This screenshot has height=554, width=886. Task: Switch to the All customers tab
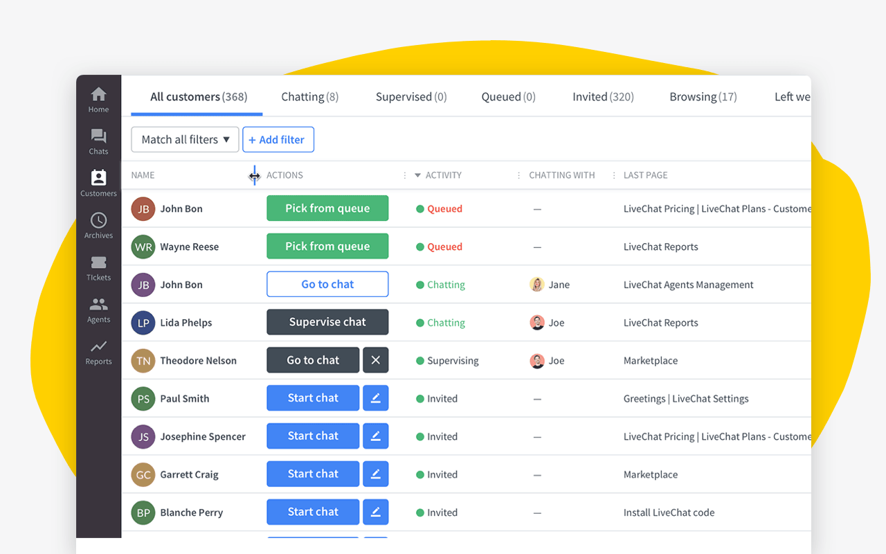click(x=199, y=97)
